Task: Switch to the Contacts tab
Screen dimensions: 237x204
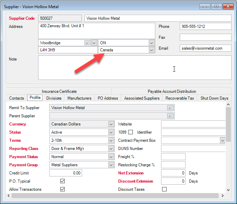Action: [16, 98]
